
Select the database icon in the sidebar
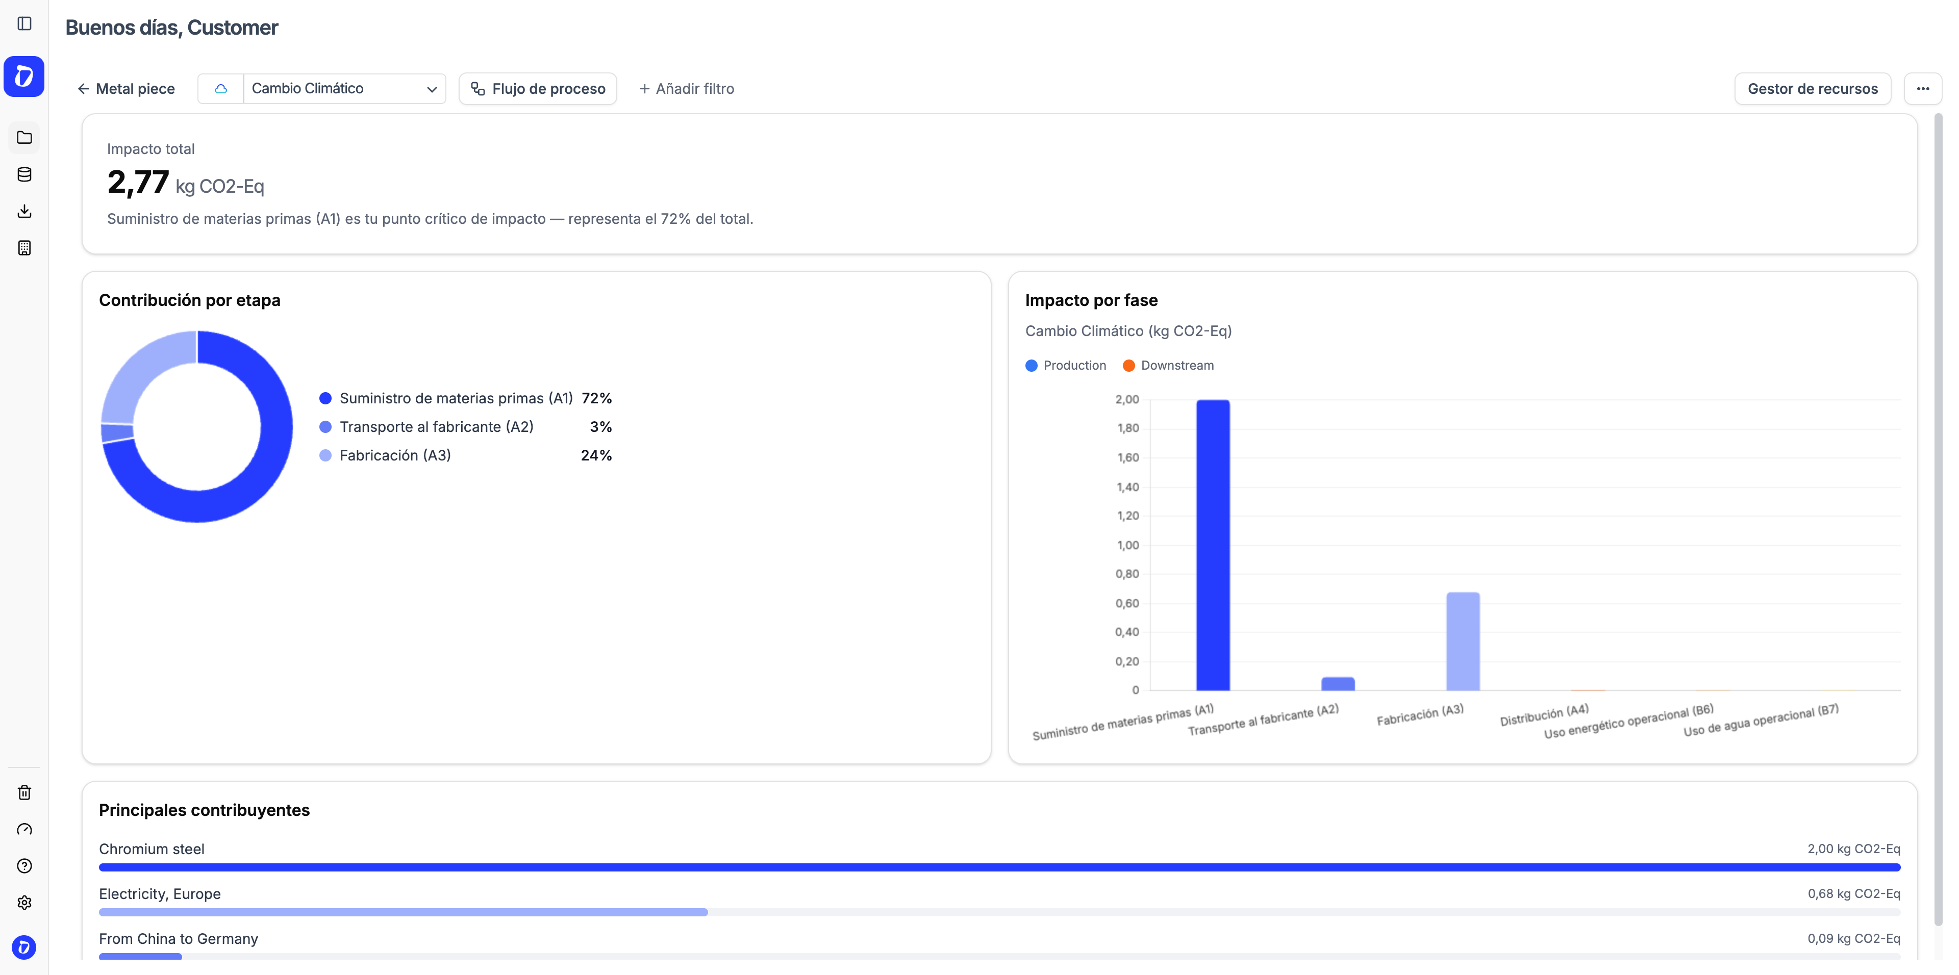coord(24,174)
